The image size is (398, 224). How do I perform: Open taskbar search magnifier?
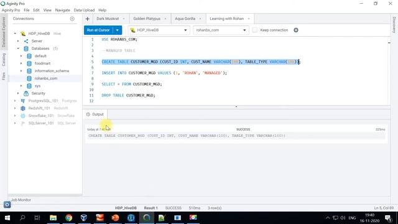point(22,218)
